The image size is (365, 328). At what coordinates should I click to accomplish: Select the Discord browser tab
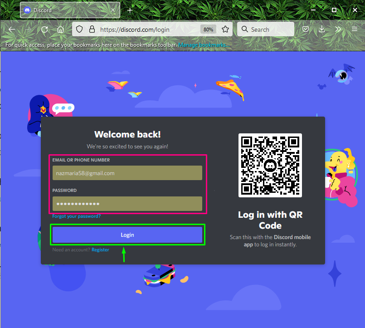point(70,10)
